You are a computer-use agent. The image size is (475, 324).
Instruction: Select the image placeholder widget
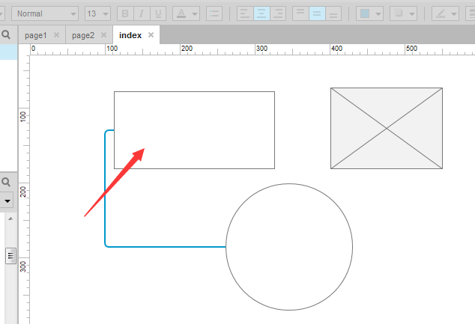(x=387, y=128)
